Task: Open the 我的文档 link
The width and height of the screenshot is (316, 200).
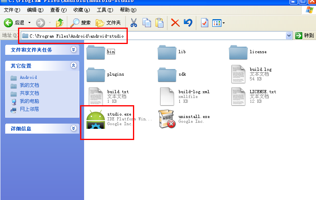Action: (29, 85)
